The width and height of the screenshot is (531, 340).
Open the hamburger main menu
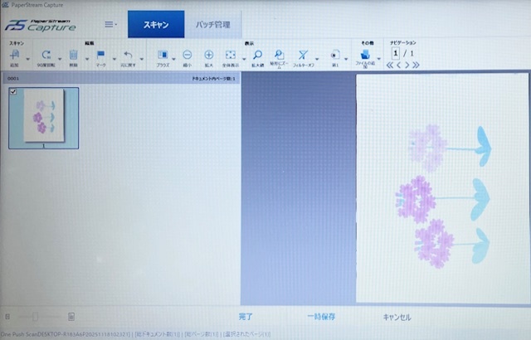point(109,24)
